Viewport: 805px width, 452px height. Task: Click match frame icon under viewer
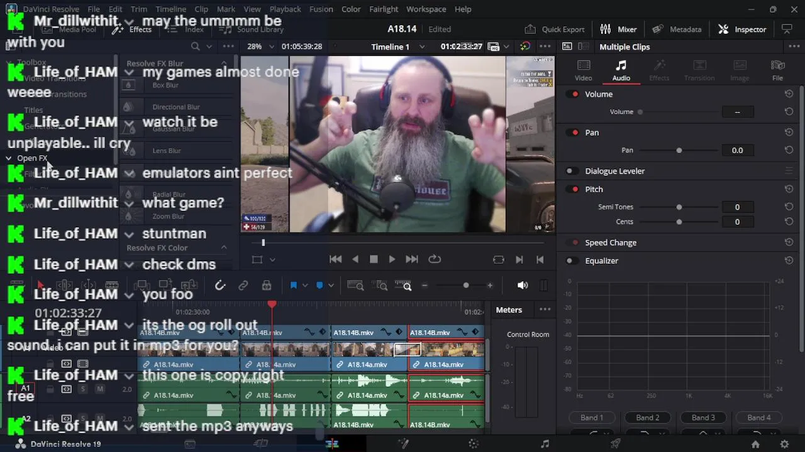pos(499,259)
